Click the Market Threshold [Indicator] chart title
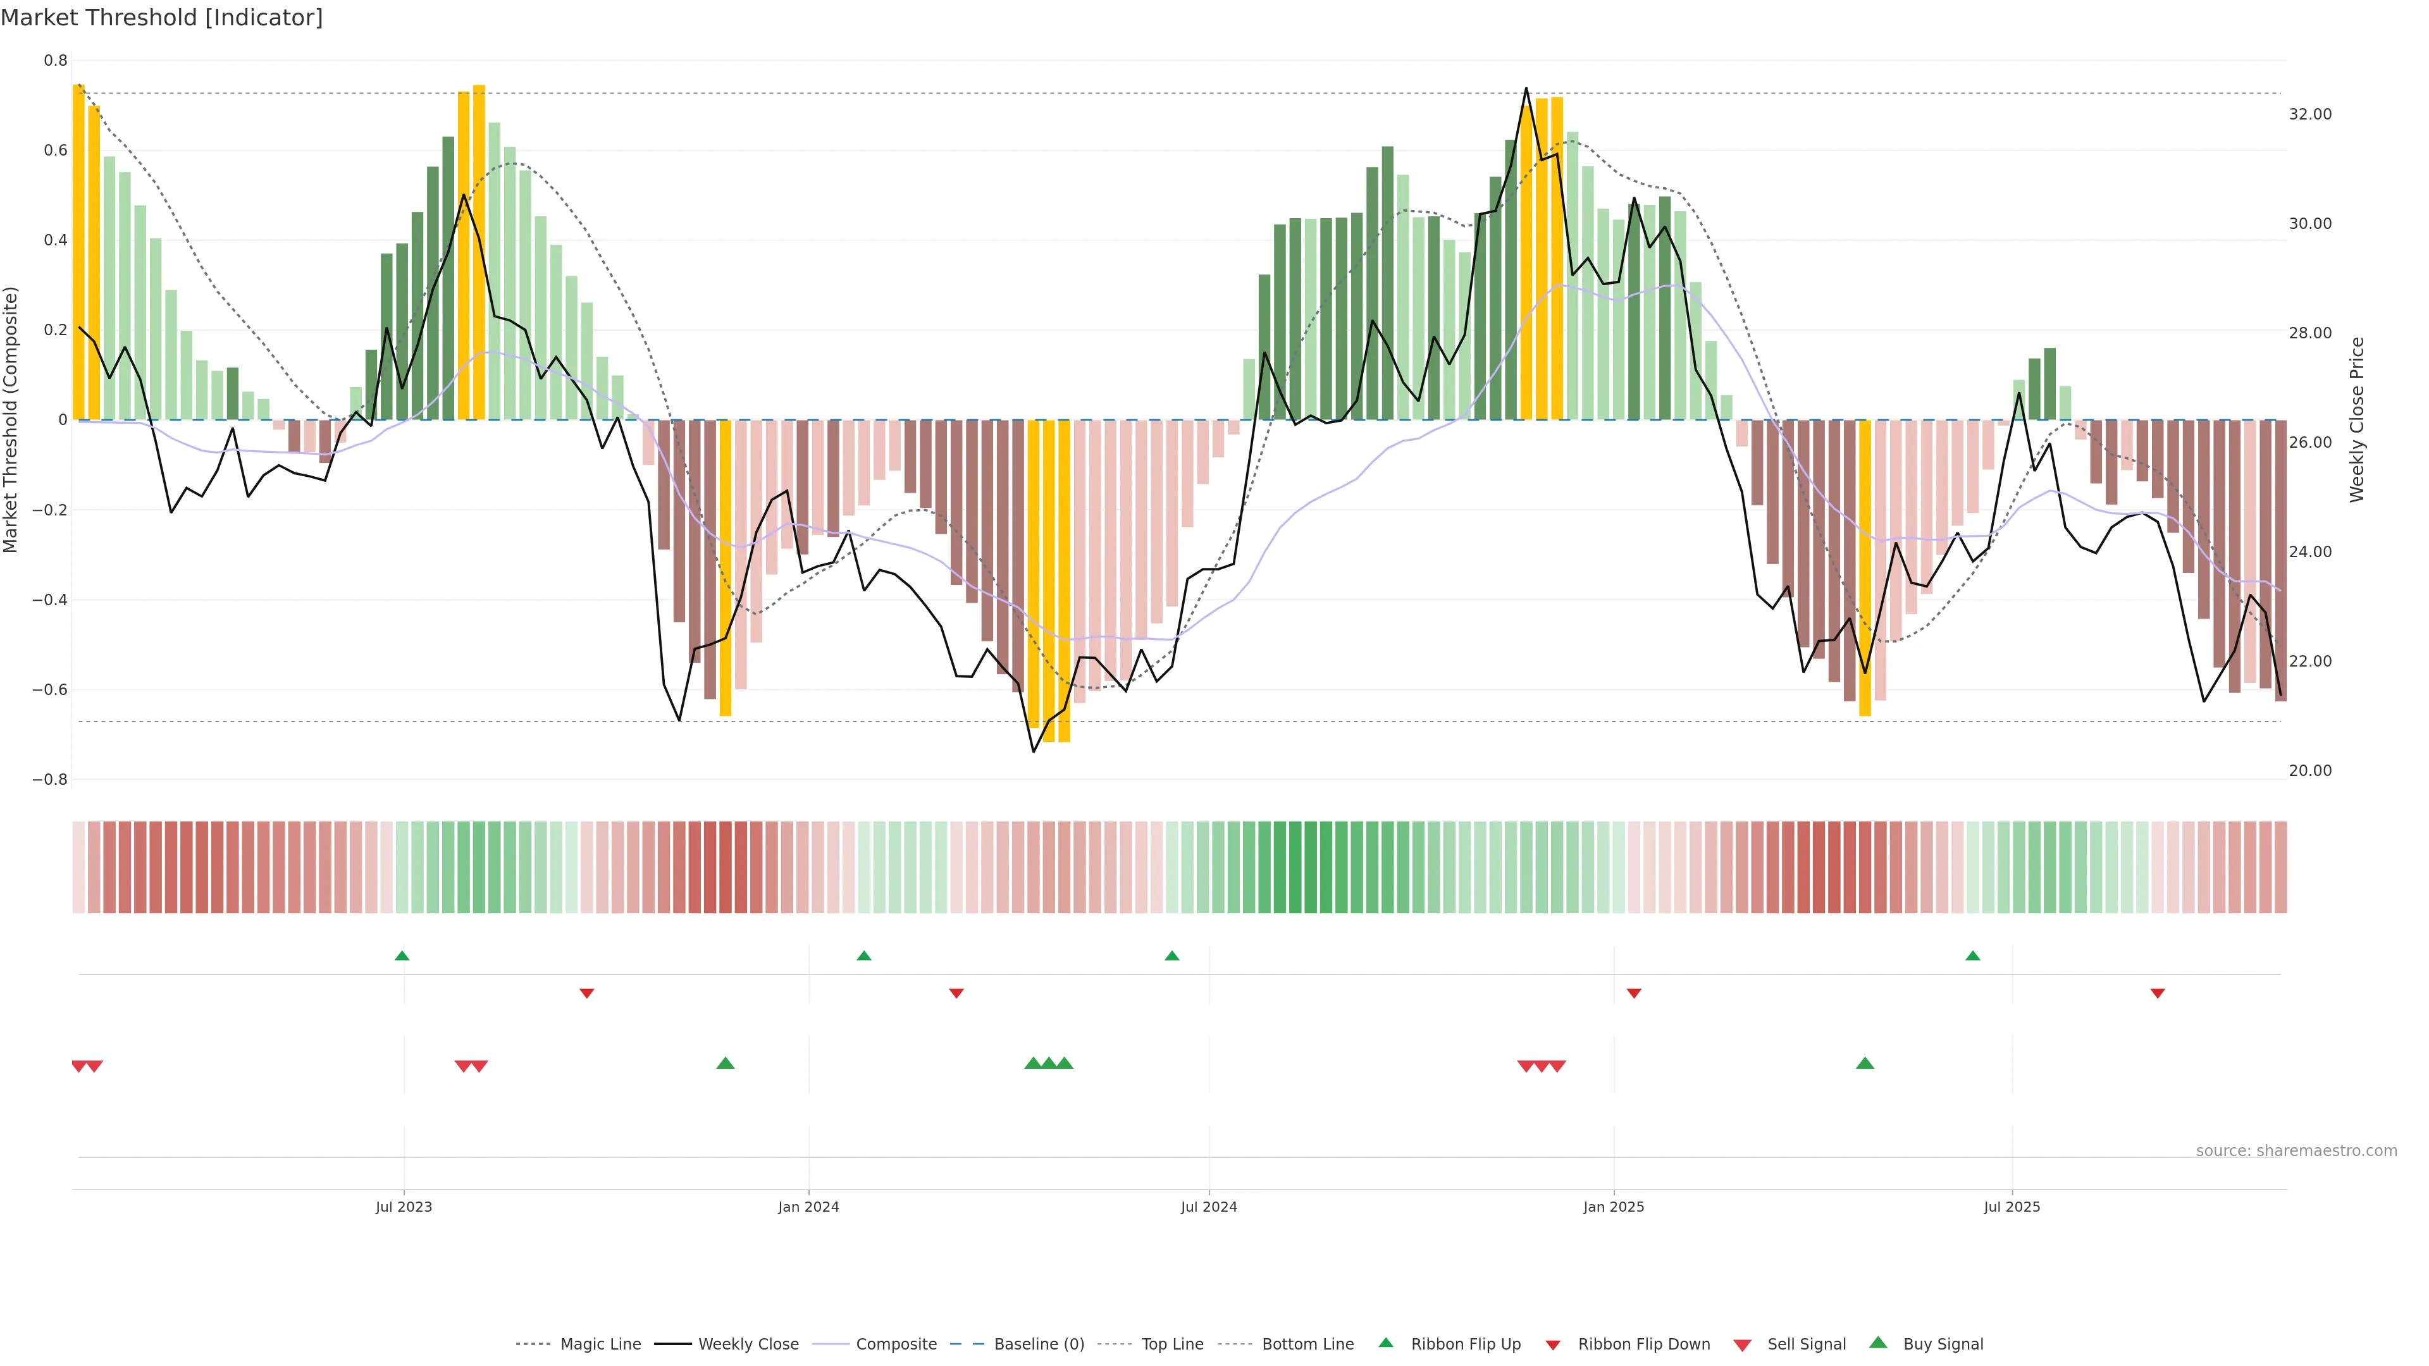Image resolution: width=2429 pixels, height=1366 pixels. coord(162,18)
